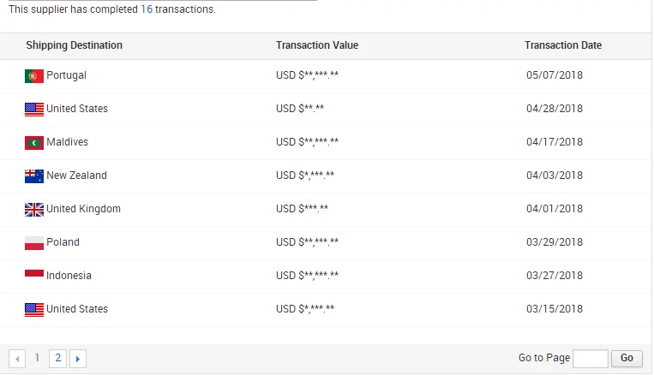Select current page number 1
The image size is (654, 375).
pyautogui.click(x=37, y=358)
